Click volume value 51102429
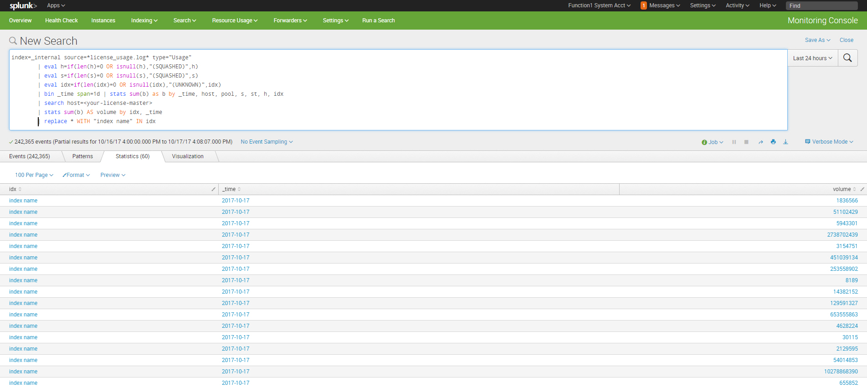The height and width of the screenshot is (388, 867). (x=846, y=212)
